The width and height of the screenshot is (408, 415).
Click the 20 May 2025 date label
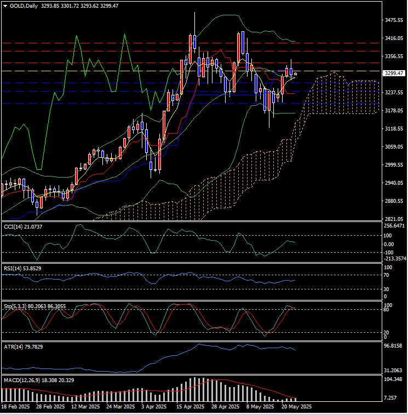click(x=297, y=407)
